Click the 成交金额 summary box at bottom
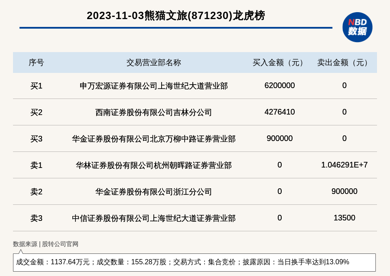Screen dimensions: 390x276 194,262
